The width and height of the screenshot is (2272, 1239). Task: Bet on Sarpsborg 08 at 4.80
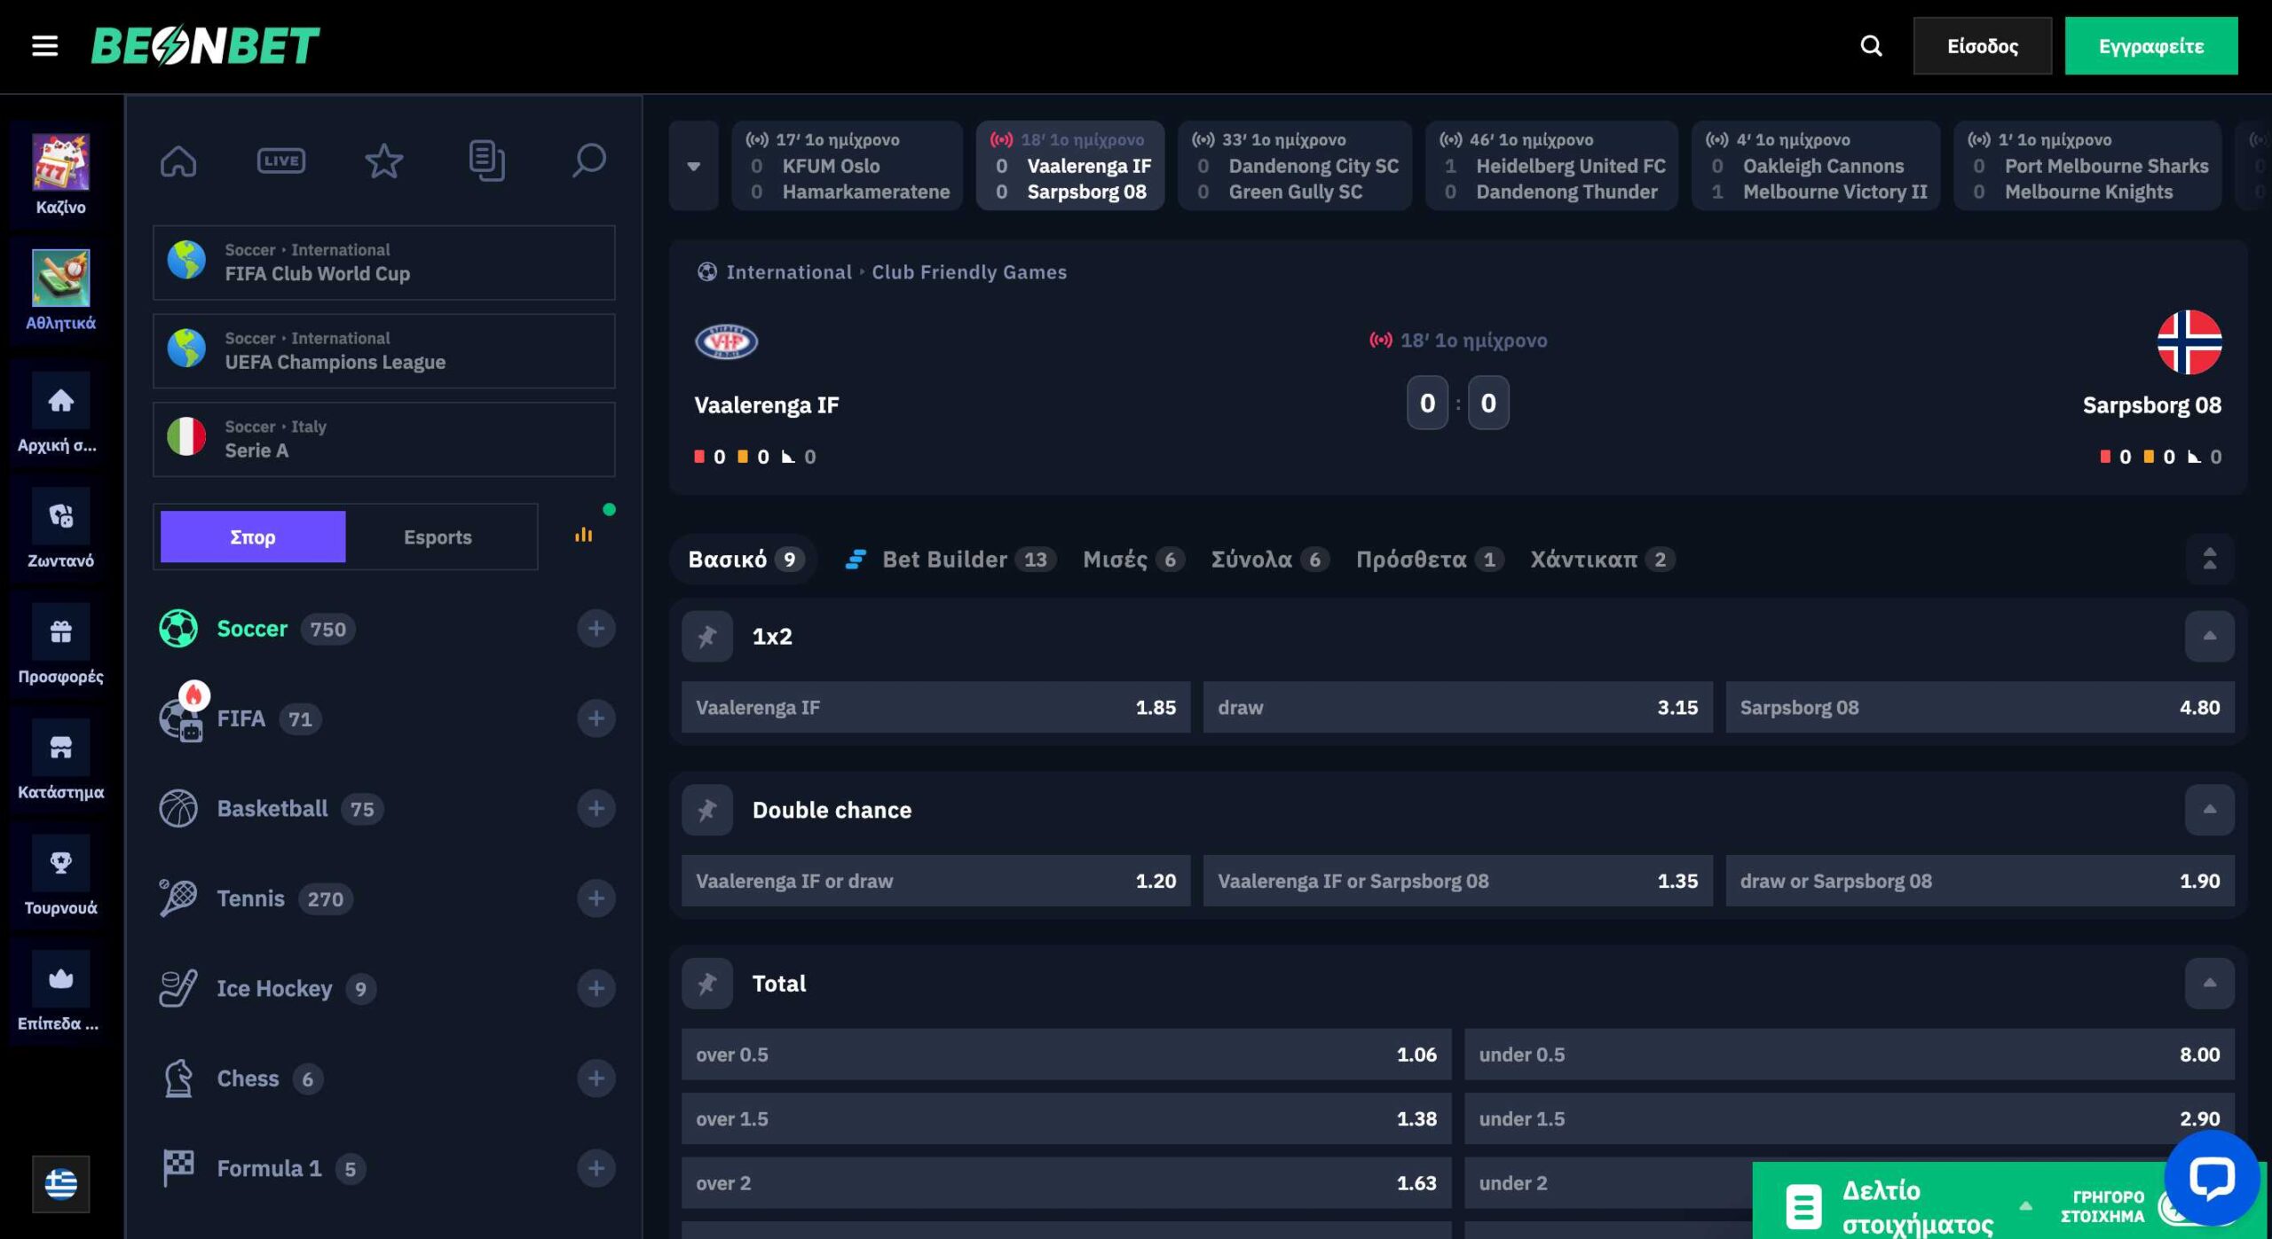(x=1980, y=708)
